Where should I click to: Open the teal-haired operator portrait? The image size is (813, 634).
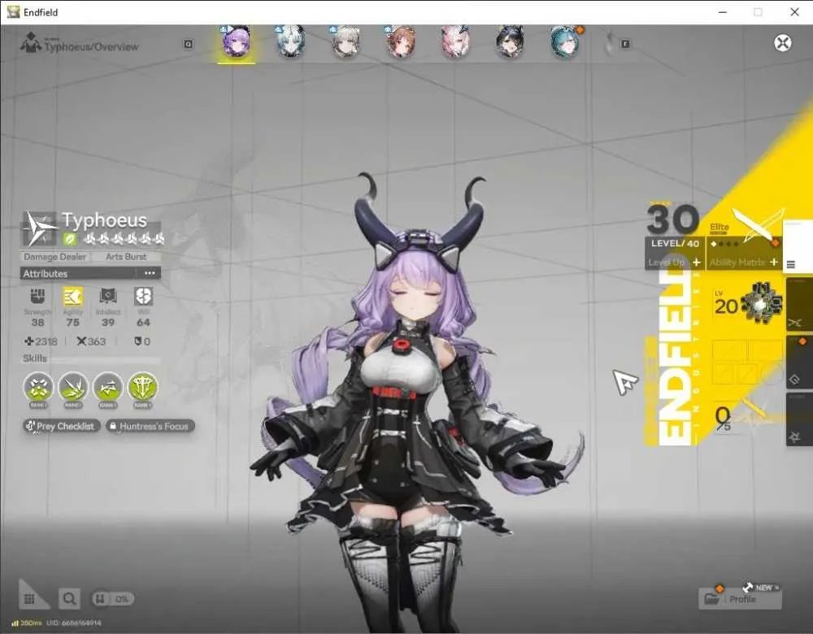coord(565,41)
